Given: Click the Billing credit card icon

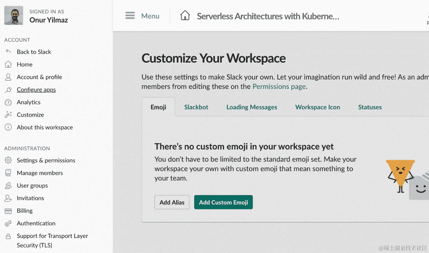Looking at the screenshot, I should (x=8, y=211).
